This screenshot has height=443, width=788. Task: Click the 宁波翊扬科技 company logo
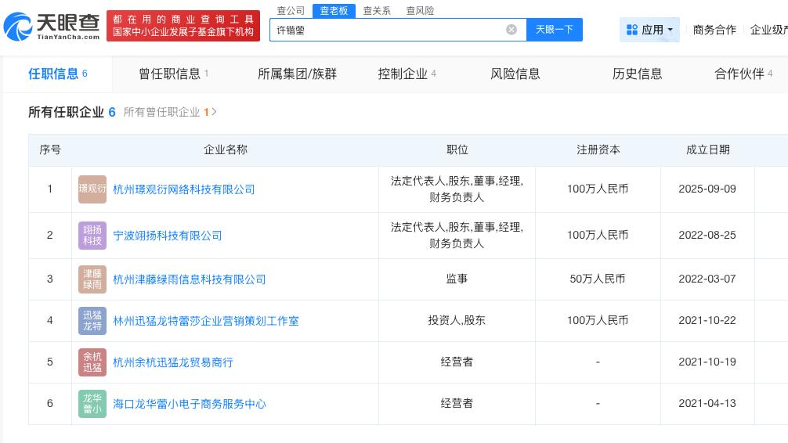92,235
